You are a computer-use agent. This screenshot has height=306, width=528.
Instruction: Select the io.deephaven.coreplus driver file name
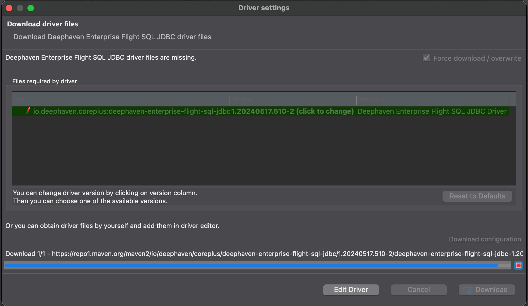[131, 111]
